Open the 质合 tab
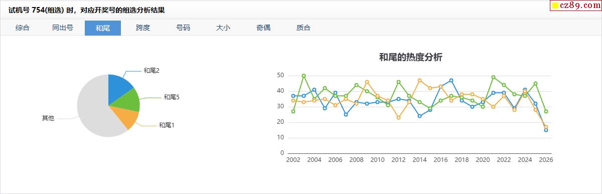Image resolution: width=602 pixels, height=194 pixels. click(x=304, y=28)
